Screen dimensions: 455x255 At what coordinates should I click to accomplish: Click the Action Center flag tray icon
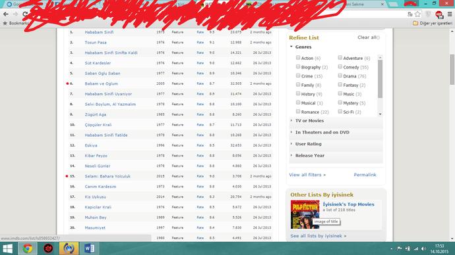click(x=400, y=248)
